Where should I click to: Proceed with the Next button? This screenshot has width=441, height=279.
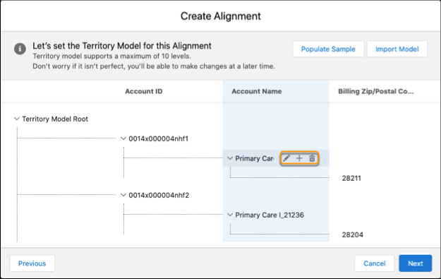tap(416, 263)
